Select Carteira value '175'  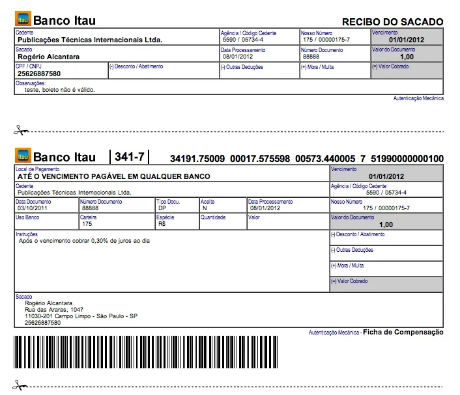(87, 224)
